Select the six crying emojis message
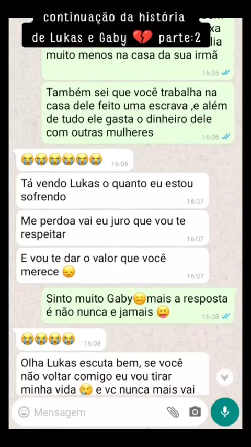The image size is (251, 447). coord(75,160)
